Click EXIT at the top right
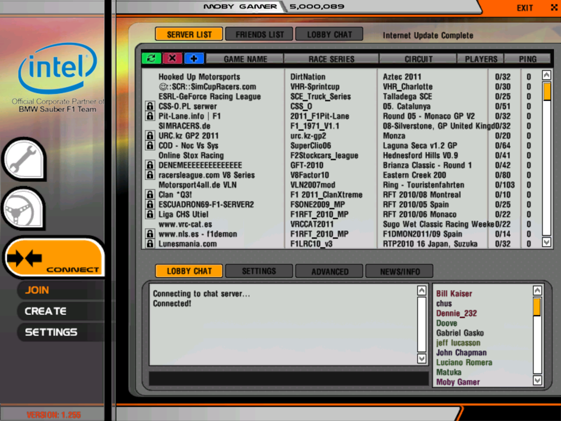The width and height of the screenshot is (561, 421). [x=524, y=7]
